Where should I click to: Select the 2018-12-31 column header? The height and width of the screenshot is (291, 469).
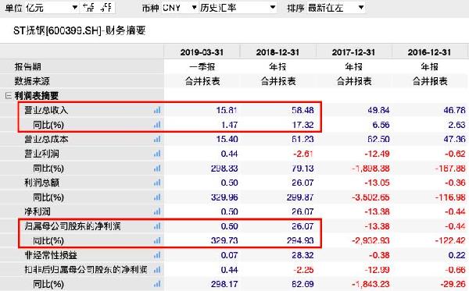pos(277,52)
